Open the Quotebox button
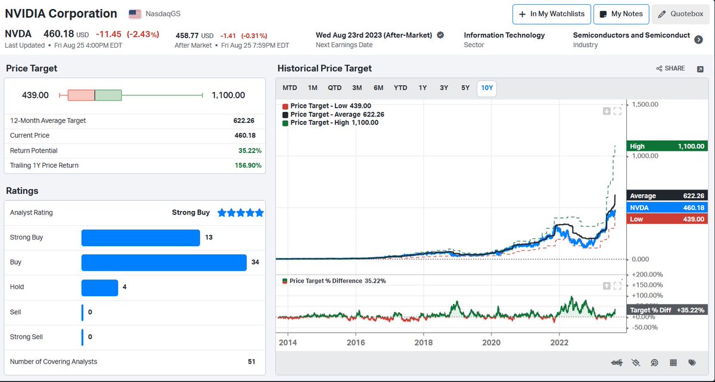715x382 pixels. click(x=680, y=14)
